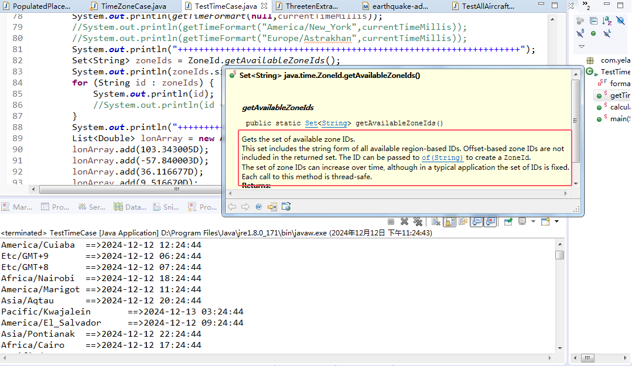
Task: Toggle show console on standard output
Action: (476, 221)
